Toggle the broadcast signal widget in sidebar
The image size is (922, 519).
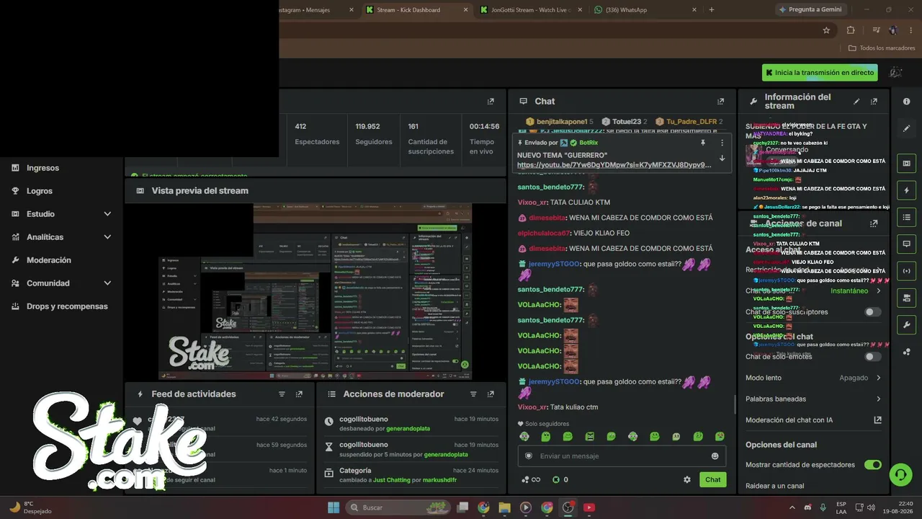tap(906, 270)
